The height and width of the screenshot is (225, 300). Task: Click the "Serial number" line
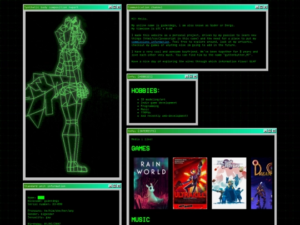tap(45, 204)
